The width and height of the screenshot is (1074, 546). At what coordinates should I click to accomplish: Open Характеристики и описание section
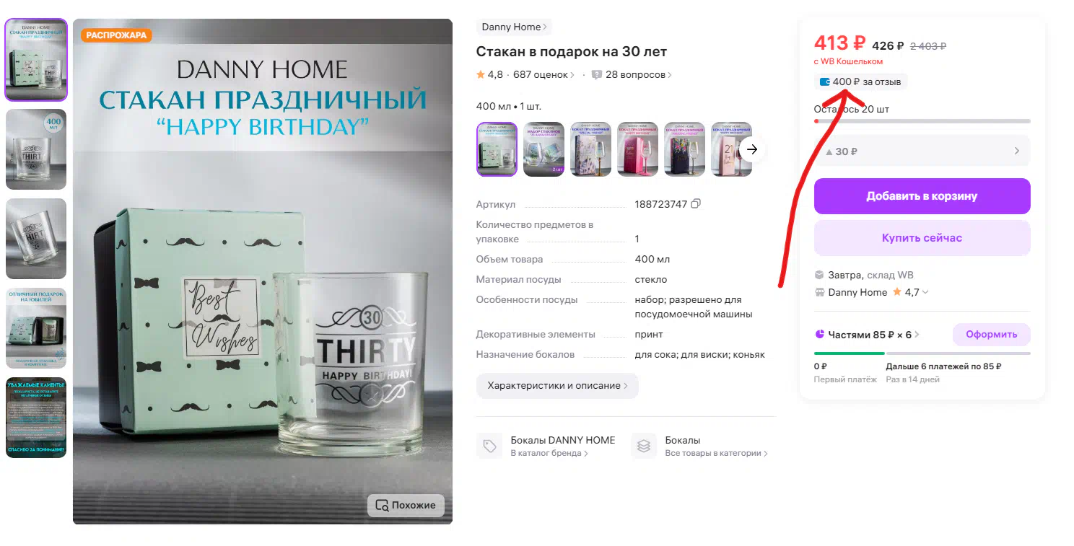557,386
